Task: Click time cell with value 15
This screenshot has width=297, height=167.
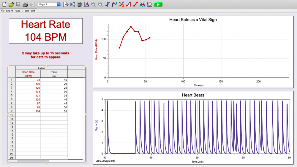Action: tap(54, 80)
